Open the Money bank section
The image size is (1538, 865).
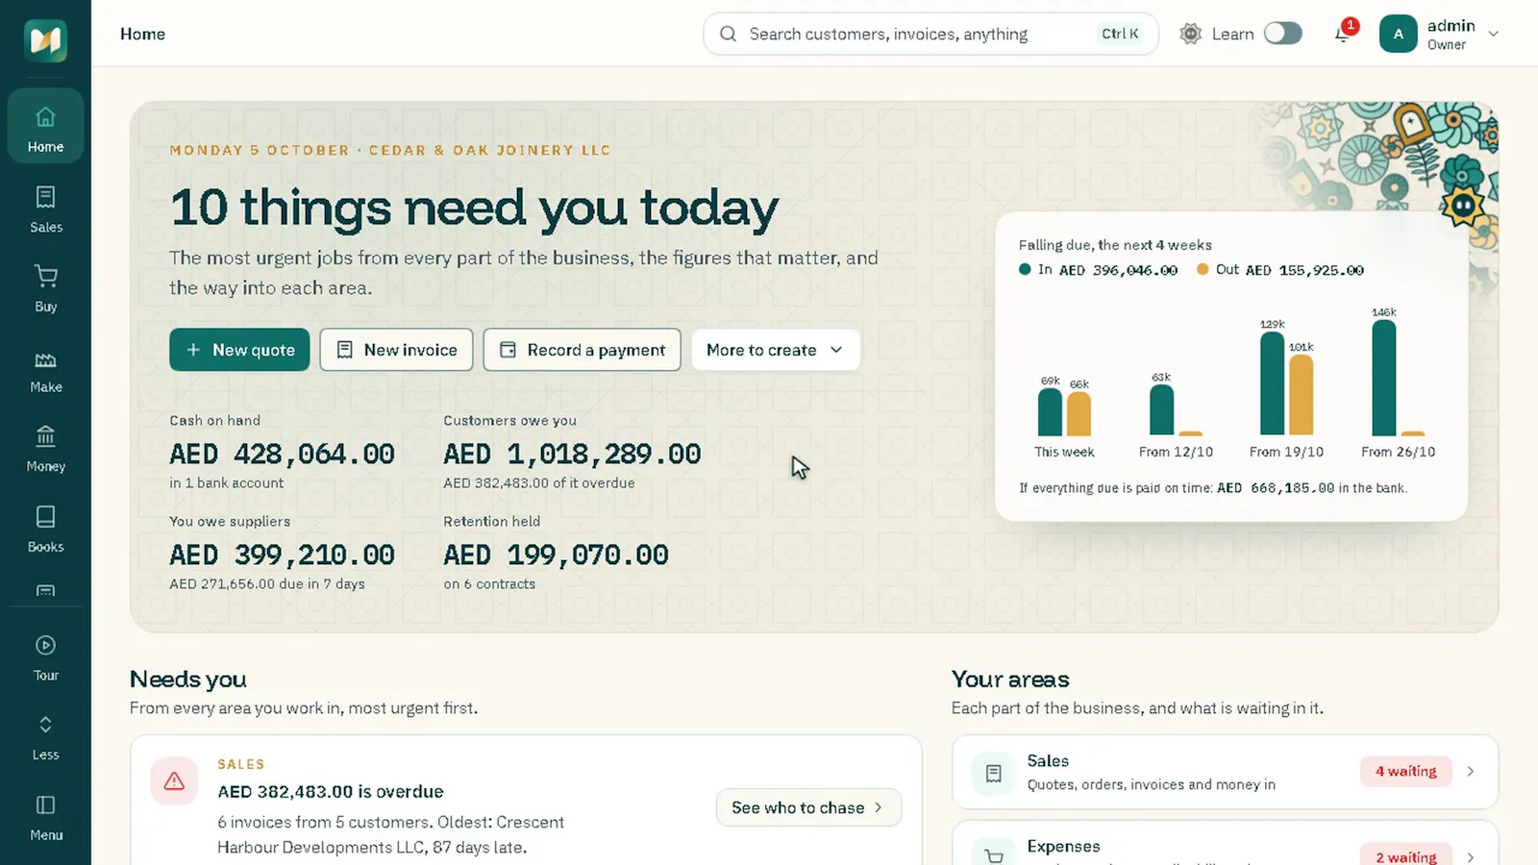(45, 450)
